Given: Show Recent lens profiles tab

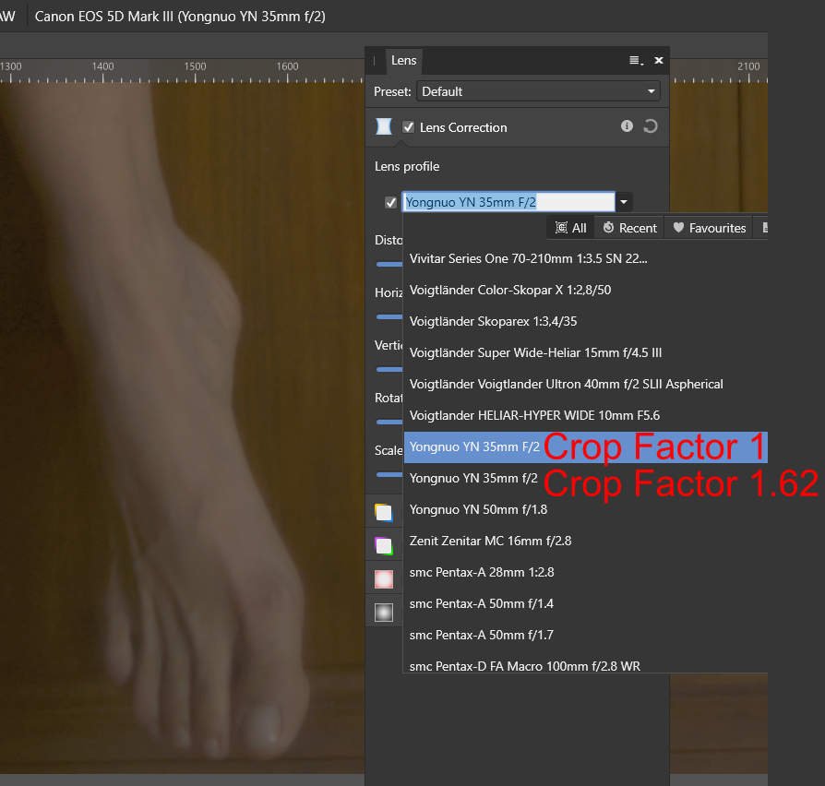Looking at the screenshot, I should click(629, 228).
